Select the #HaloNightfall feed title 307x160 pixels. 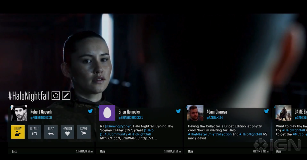[x=29, y=96]
